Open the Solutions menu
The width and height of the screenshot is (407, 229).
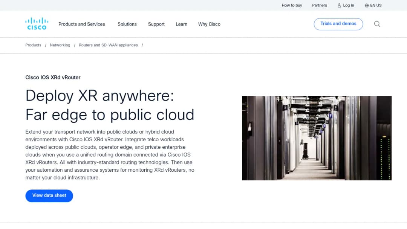[x=127, y=24]
